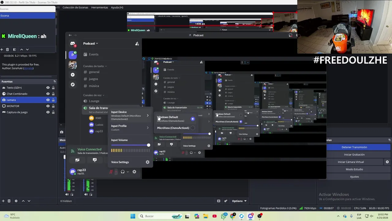The height and width of the screenshot is (221, 392).
Task: Click share screen icon in Voice Connected panel
Action: click(x=95, y=160)
